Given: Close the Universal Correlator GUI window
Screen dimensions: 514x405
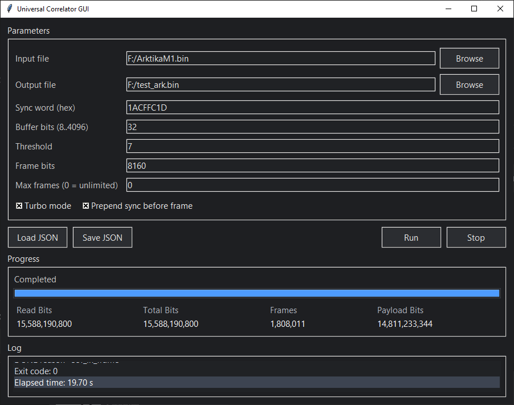Looking at the screenshot, I should click(x=500, y=9).
